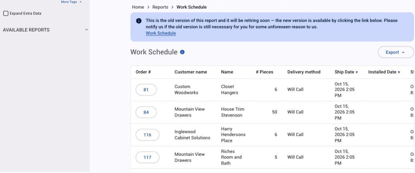Sort by Installed Date arrow icon
415x173 pixels.
(399, 72)
